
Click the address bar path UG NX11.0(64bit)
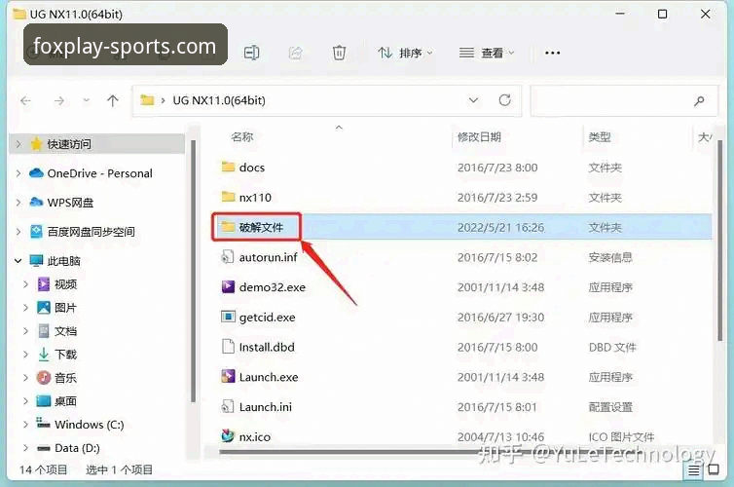pos(219,100)
